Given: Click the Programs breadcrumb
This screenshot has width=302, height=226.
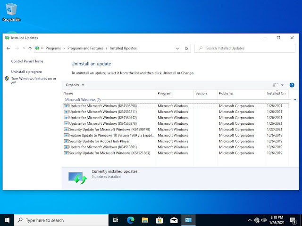Looking at the screenshot, I should pyautogui.click(x=53, y=48).
